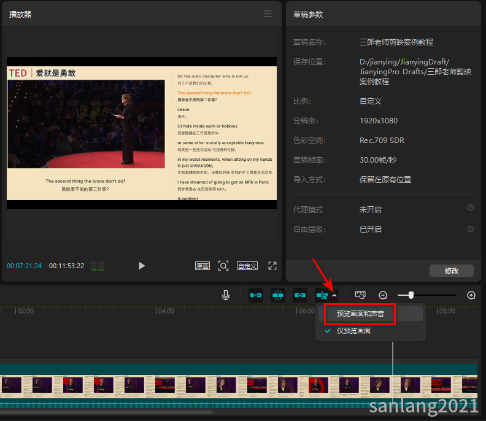Click the free layer value 已开启

(371, 229)
